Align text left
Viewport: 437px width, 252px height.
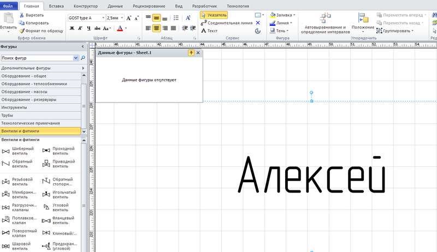pos(148,28)
